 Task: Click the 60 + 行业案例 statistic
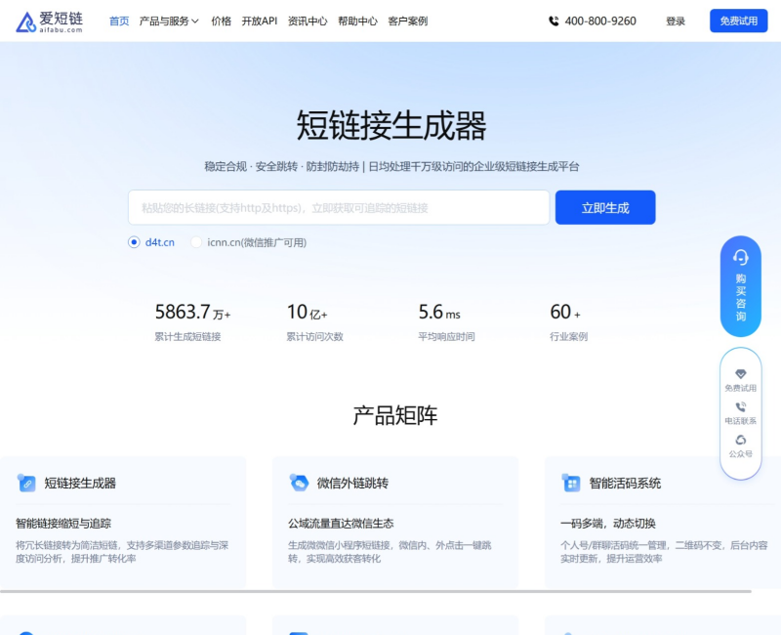coord(569,322)
